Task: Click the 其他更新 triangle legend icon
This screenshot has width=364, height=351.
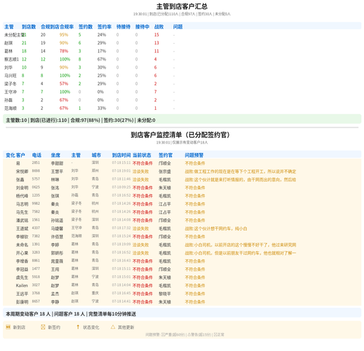Action: point(113,327)
